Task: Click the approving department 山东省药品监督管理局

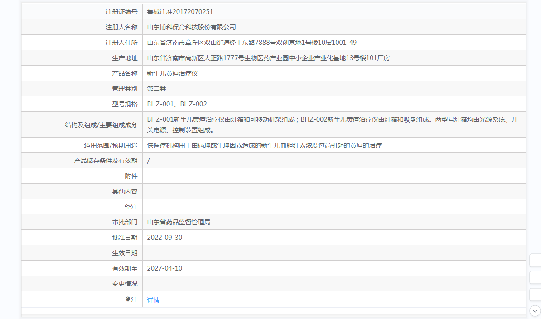Action: point(179,222)
